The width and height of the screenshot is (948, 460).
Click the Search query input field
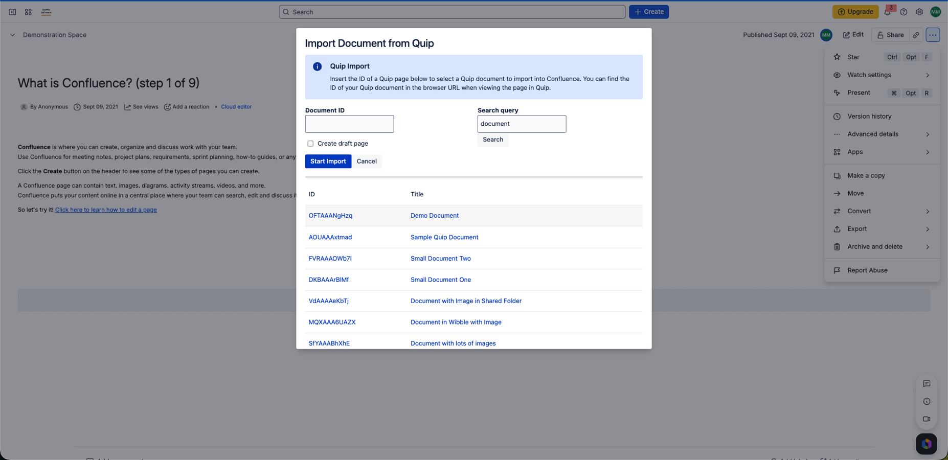pos(522,124)
